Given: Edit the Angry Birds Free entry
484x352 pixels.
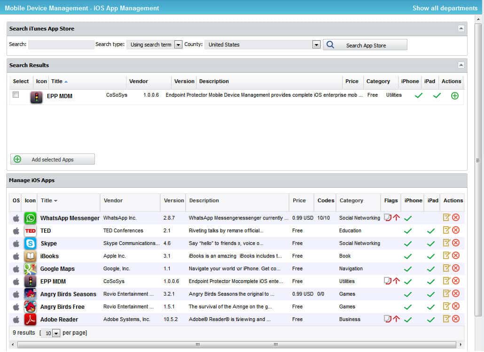Looking at the screenshot, I should tap(446, 306).
